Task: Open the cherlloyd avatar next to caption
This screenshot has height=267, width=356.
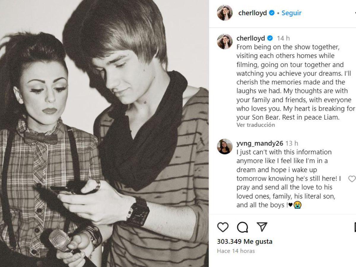Action: 225,41
